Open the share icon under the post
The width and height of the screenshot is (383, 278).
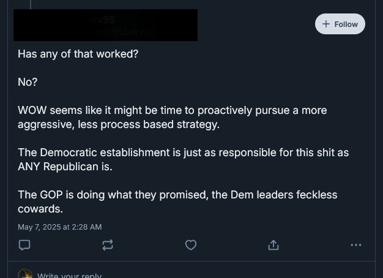273,245
